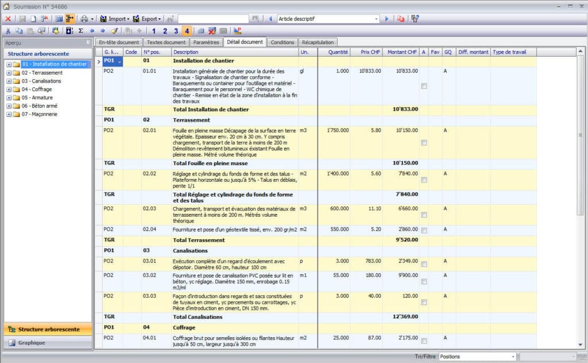Select the Détail document tab
Image resolution: width=588 pixels, height=363 pixels.
pos(245,42)
